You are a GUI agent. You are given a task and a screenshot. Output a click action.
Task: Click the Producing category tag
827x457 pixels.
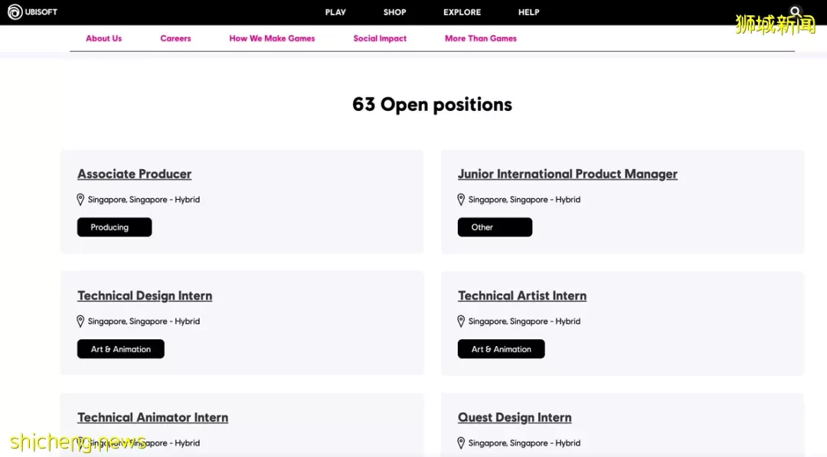114,227
